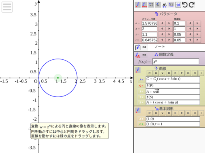Screen dimensions: 205x153
Task: Select the point drawing pencil tool
Action: [138, 5]
